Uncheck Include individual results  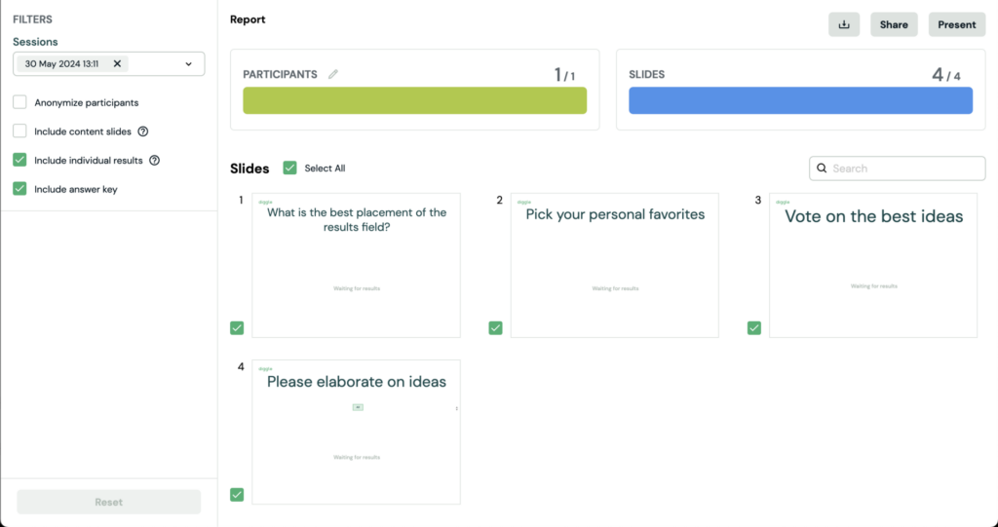click(19, 160)
